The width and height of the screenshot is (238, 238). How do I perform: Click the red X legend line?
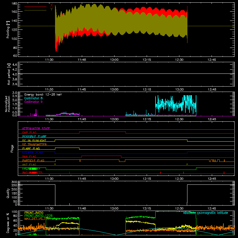click(x=35, y=6)
